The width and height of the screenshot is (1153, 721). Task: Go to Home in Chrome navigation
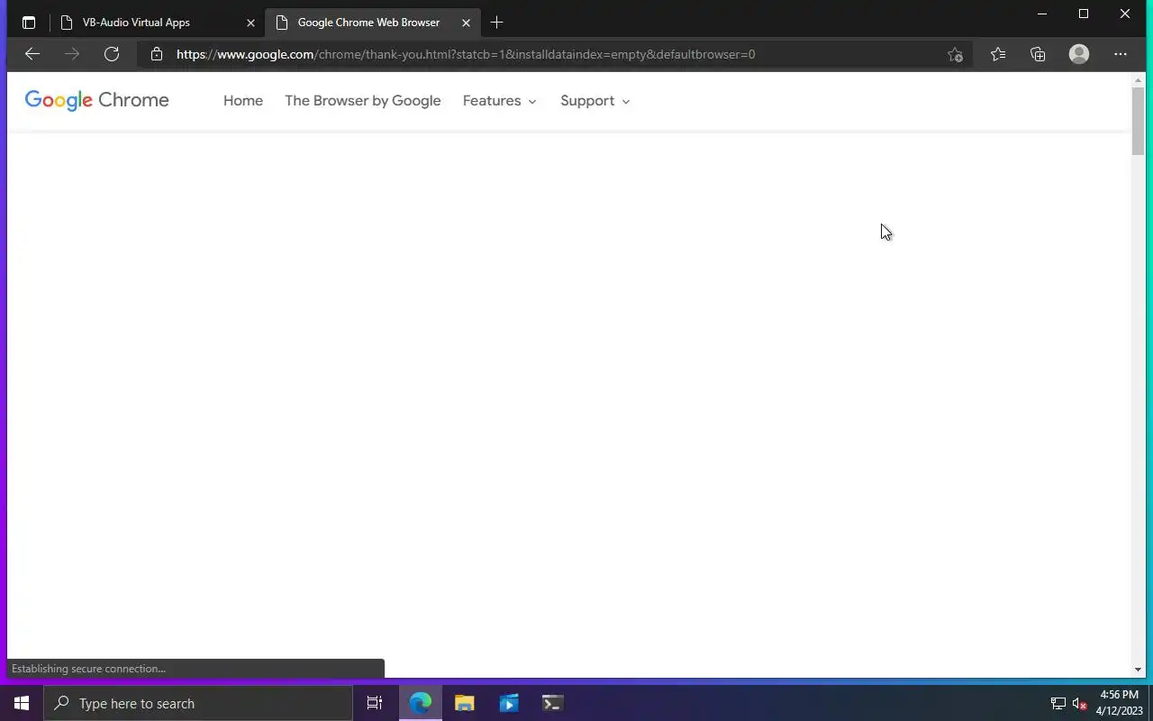243,101
